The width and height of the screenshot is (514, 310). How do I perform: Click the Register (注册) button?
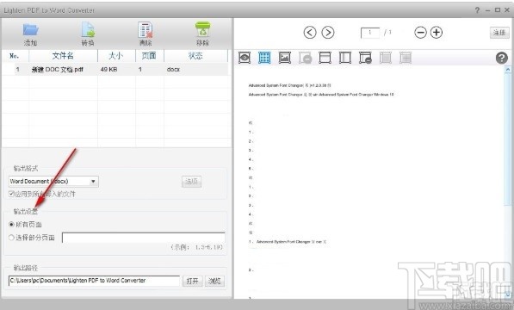tap(499, 33)
